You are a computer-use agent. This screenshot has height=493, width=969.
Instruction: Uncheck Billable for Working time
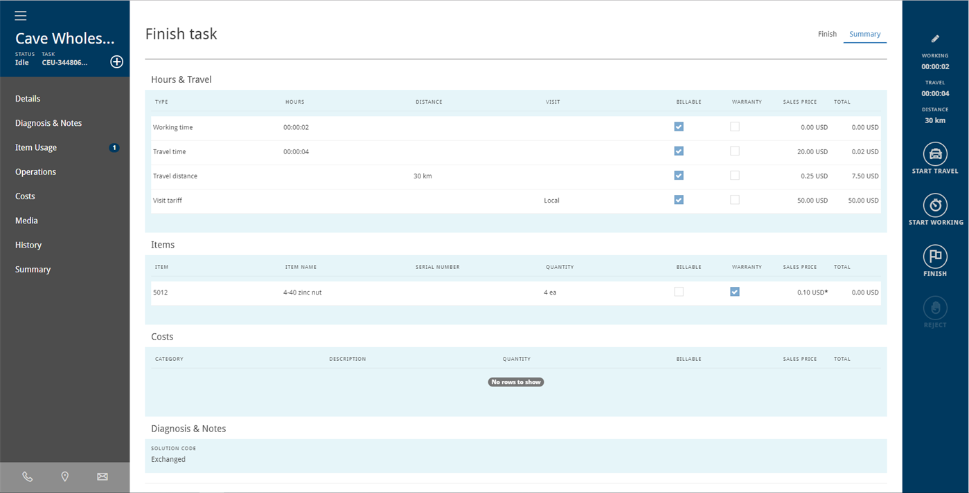coord(679,127)
